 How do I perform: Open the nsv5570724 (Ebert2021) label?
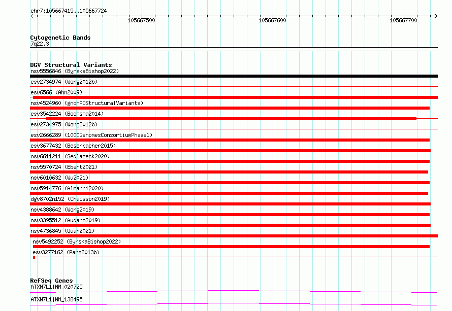[64, 167]
